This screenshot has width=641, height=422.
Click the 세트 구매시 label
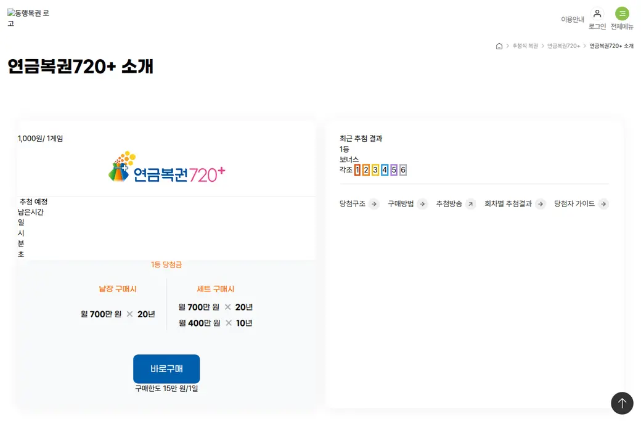(216, 289)
